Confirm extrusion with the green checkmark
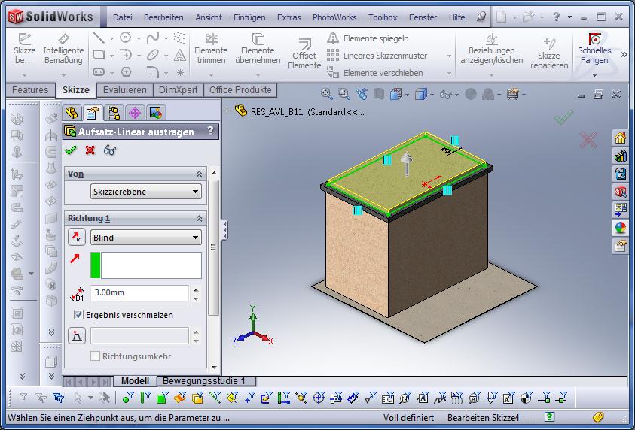Image resolution: width=635 pixels, height=430 pixels. [x=72, y=150]
